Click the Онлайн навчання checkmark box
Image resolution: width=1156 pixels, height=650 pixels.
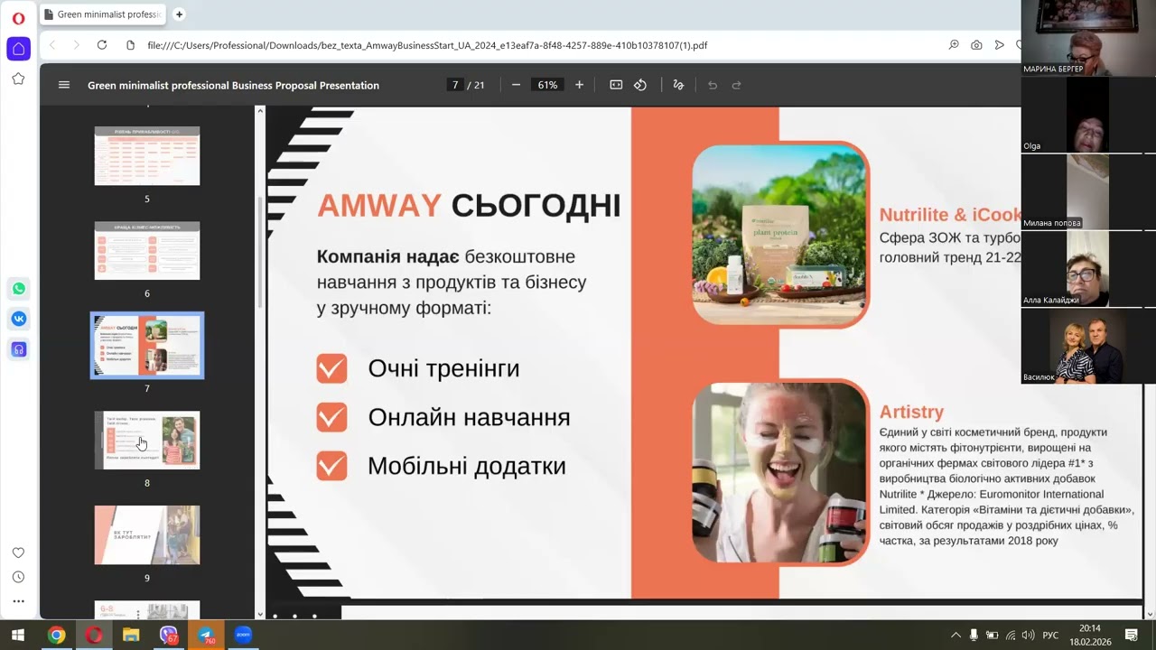[331, 417]
